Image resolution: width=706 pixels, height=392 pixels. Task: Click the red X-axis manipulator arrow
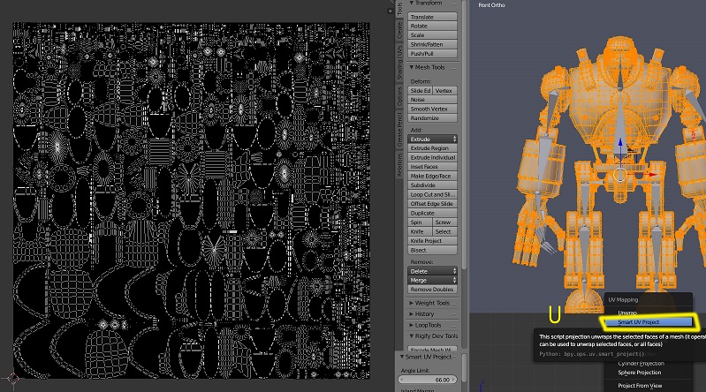pyautogui.click(x=652, y=175)
